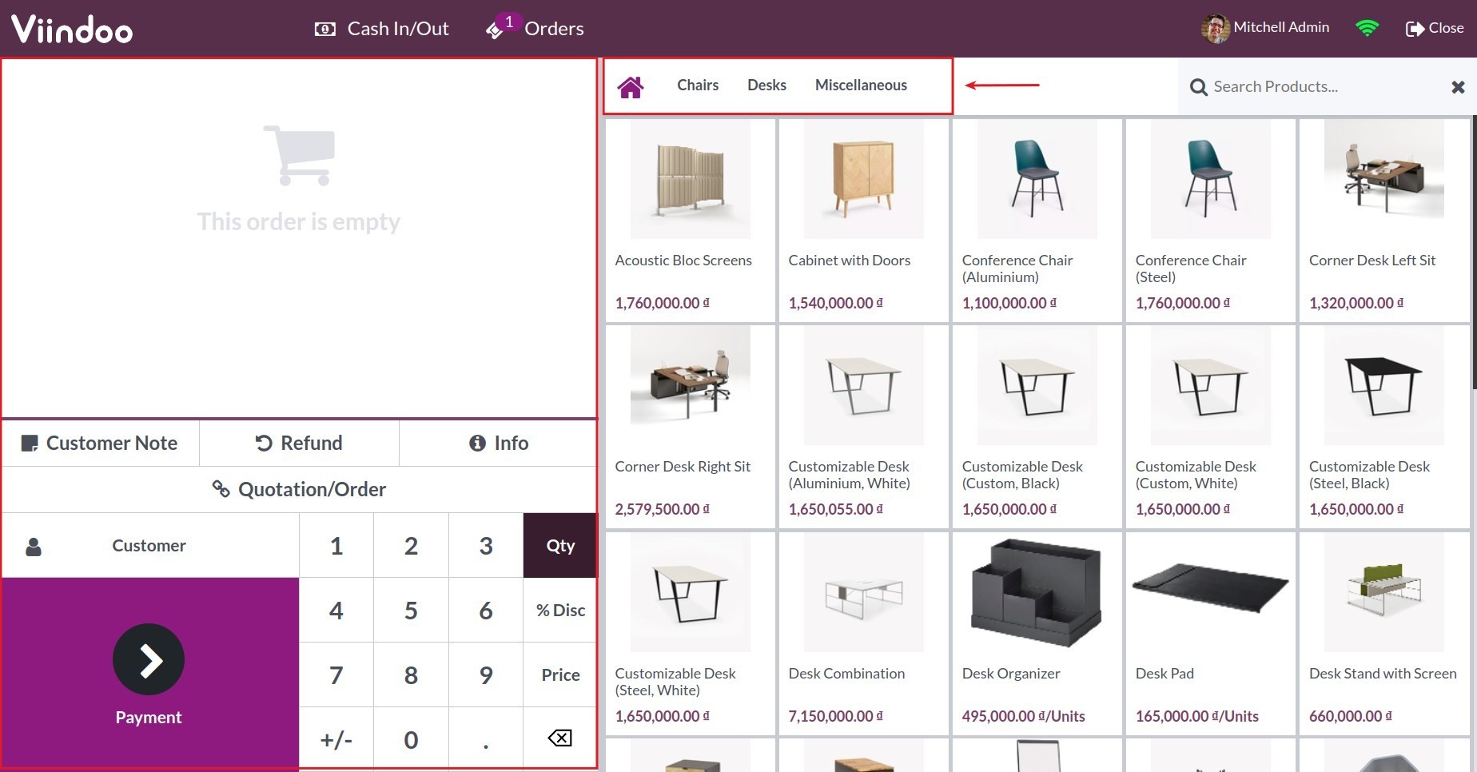Select Conference Chair (Steel) product
This screenshot has height=772, width=1477.
tap(1211, 221)
